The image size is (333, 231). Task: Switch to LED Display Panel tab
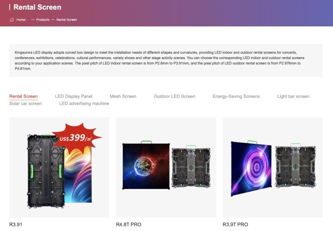pos(74,96)
